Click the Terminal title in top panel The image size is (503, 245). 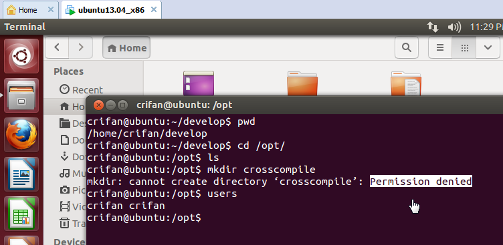(25, 27)
